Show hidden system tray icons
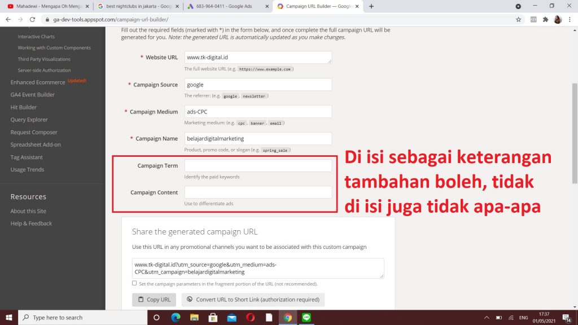 pyautogui.click(x=487, y=317)
